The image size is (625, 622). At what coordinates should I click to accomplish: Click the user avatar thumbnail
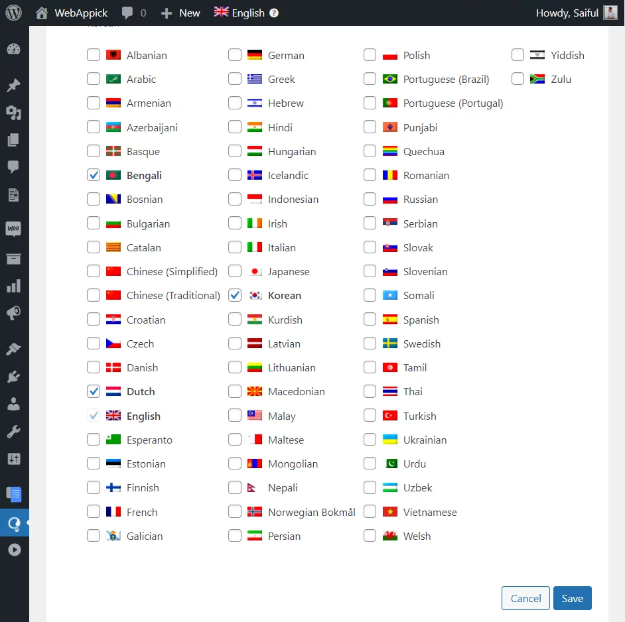(610, 13)
